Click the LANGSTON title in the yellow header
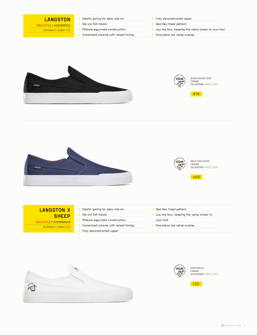The width and height of the screenshot is (257, 335). (57, 19)
